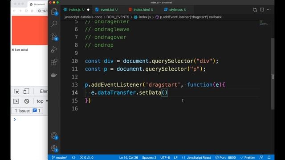
Task: Open the Accounts menu icon
Action: (54, 136)
